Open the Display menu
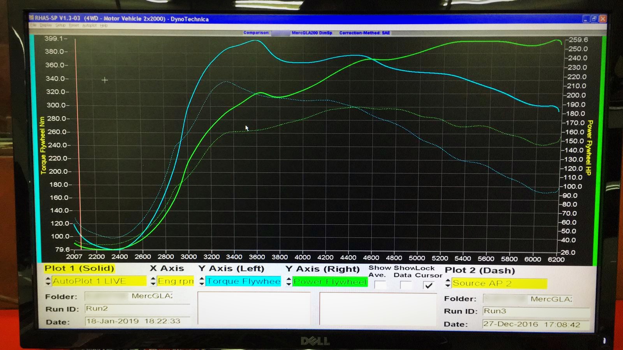Viewport: 623px width, 350px height. tap(46, 25)
